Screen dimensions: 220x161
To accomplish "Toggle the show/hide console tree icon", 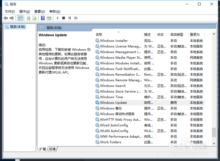I will point(20,18).
